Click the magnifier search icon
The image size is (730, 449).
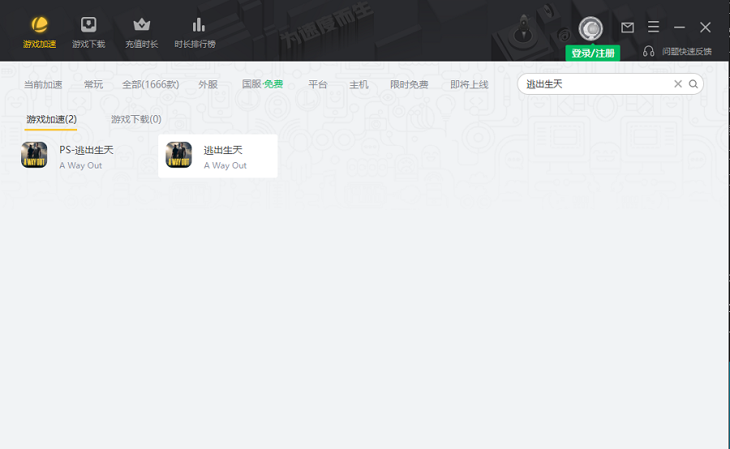(x=693, y=83)
